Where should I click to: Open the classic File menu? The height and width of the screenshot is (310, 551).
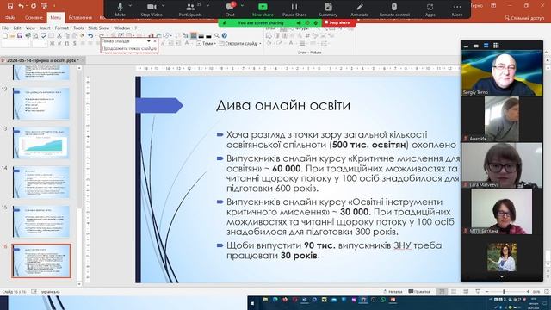(6, 28)
